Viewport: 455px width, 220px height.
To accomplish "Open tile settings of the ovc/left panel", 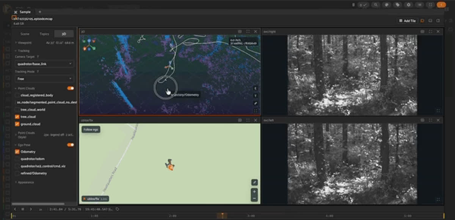I will point(422,120).
